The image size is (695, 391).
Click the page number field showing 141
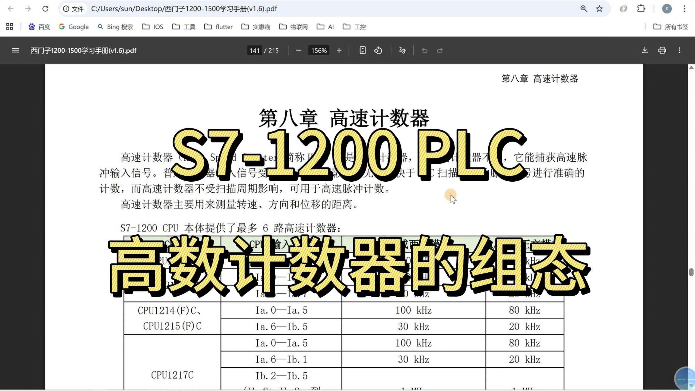point(254,51)
